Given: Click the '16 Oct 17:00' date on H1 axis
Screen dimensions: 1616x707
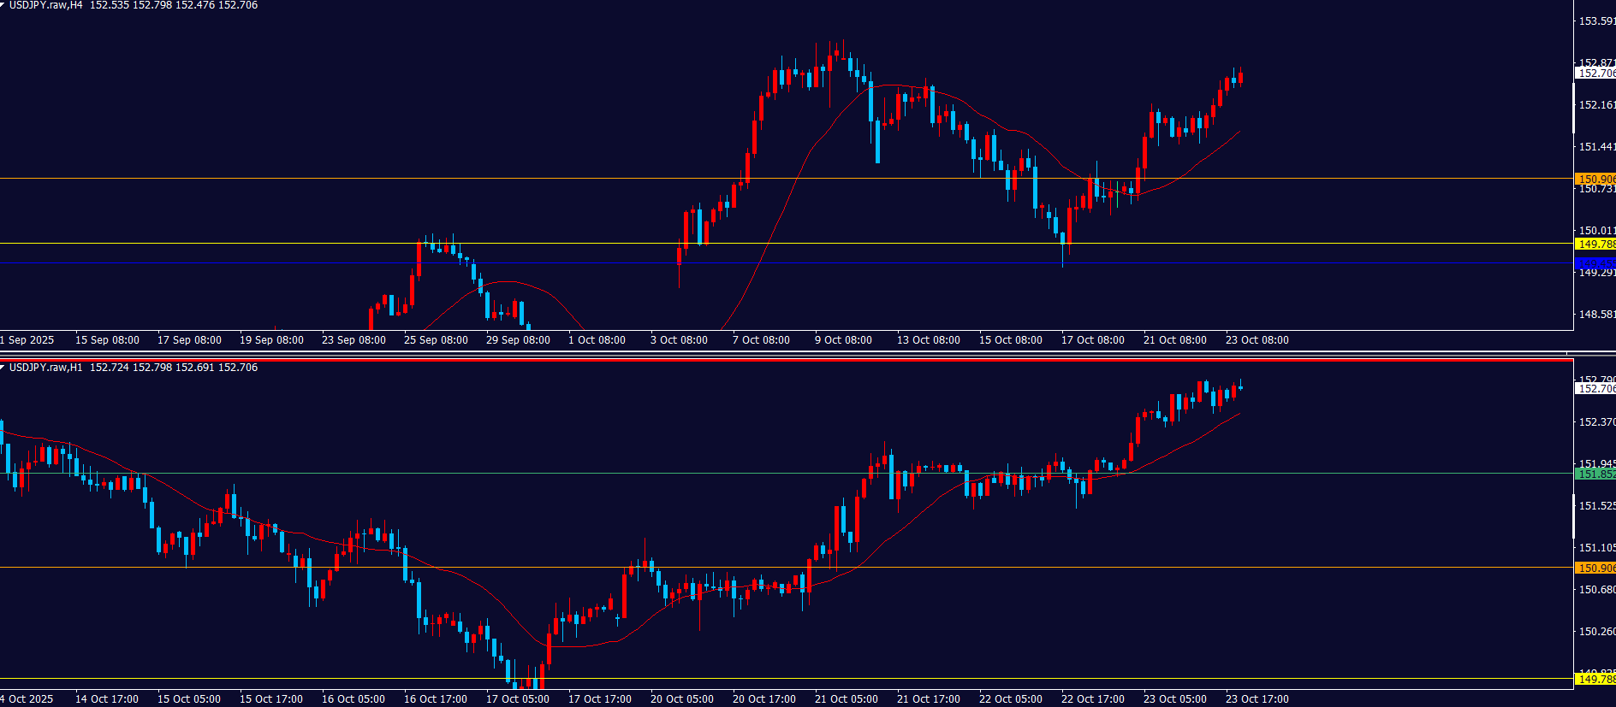Looking at the screenshot, I should coord(435,699).
